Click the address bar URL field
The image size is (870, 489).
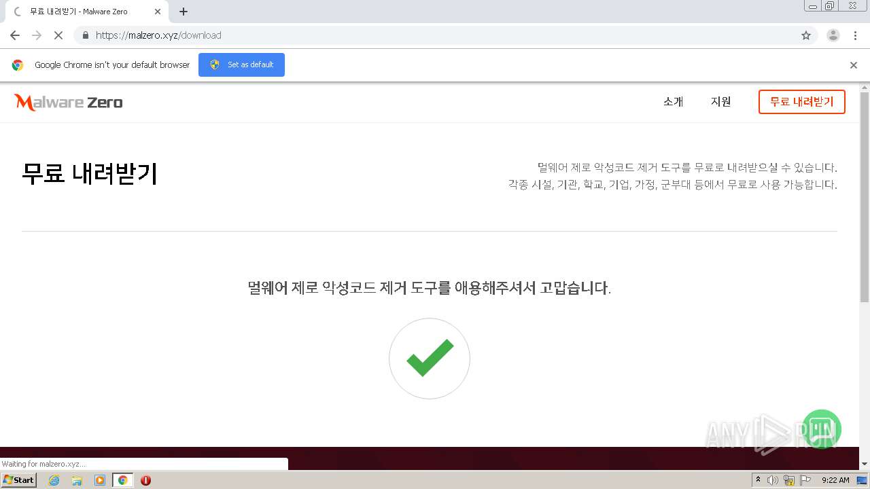point(435,35)
